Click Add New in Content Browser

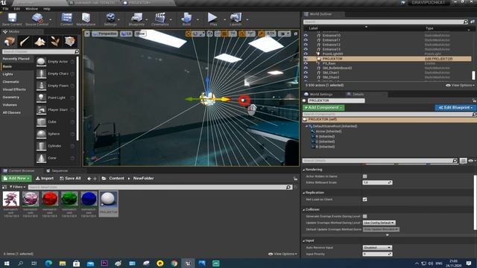point(16,179)
